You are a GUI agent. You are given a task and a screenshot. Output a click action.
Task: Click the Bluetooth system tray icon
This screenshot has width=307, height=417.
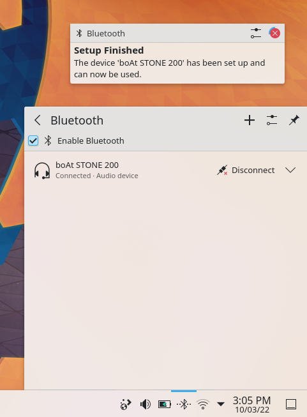184,404
